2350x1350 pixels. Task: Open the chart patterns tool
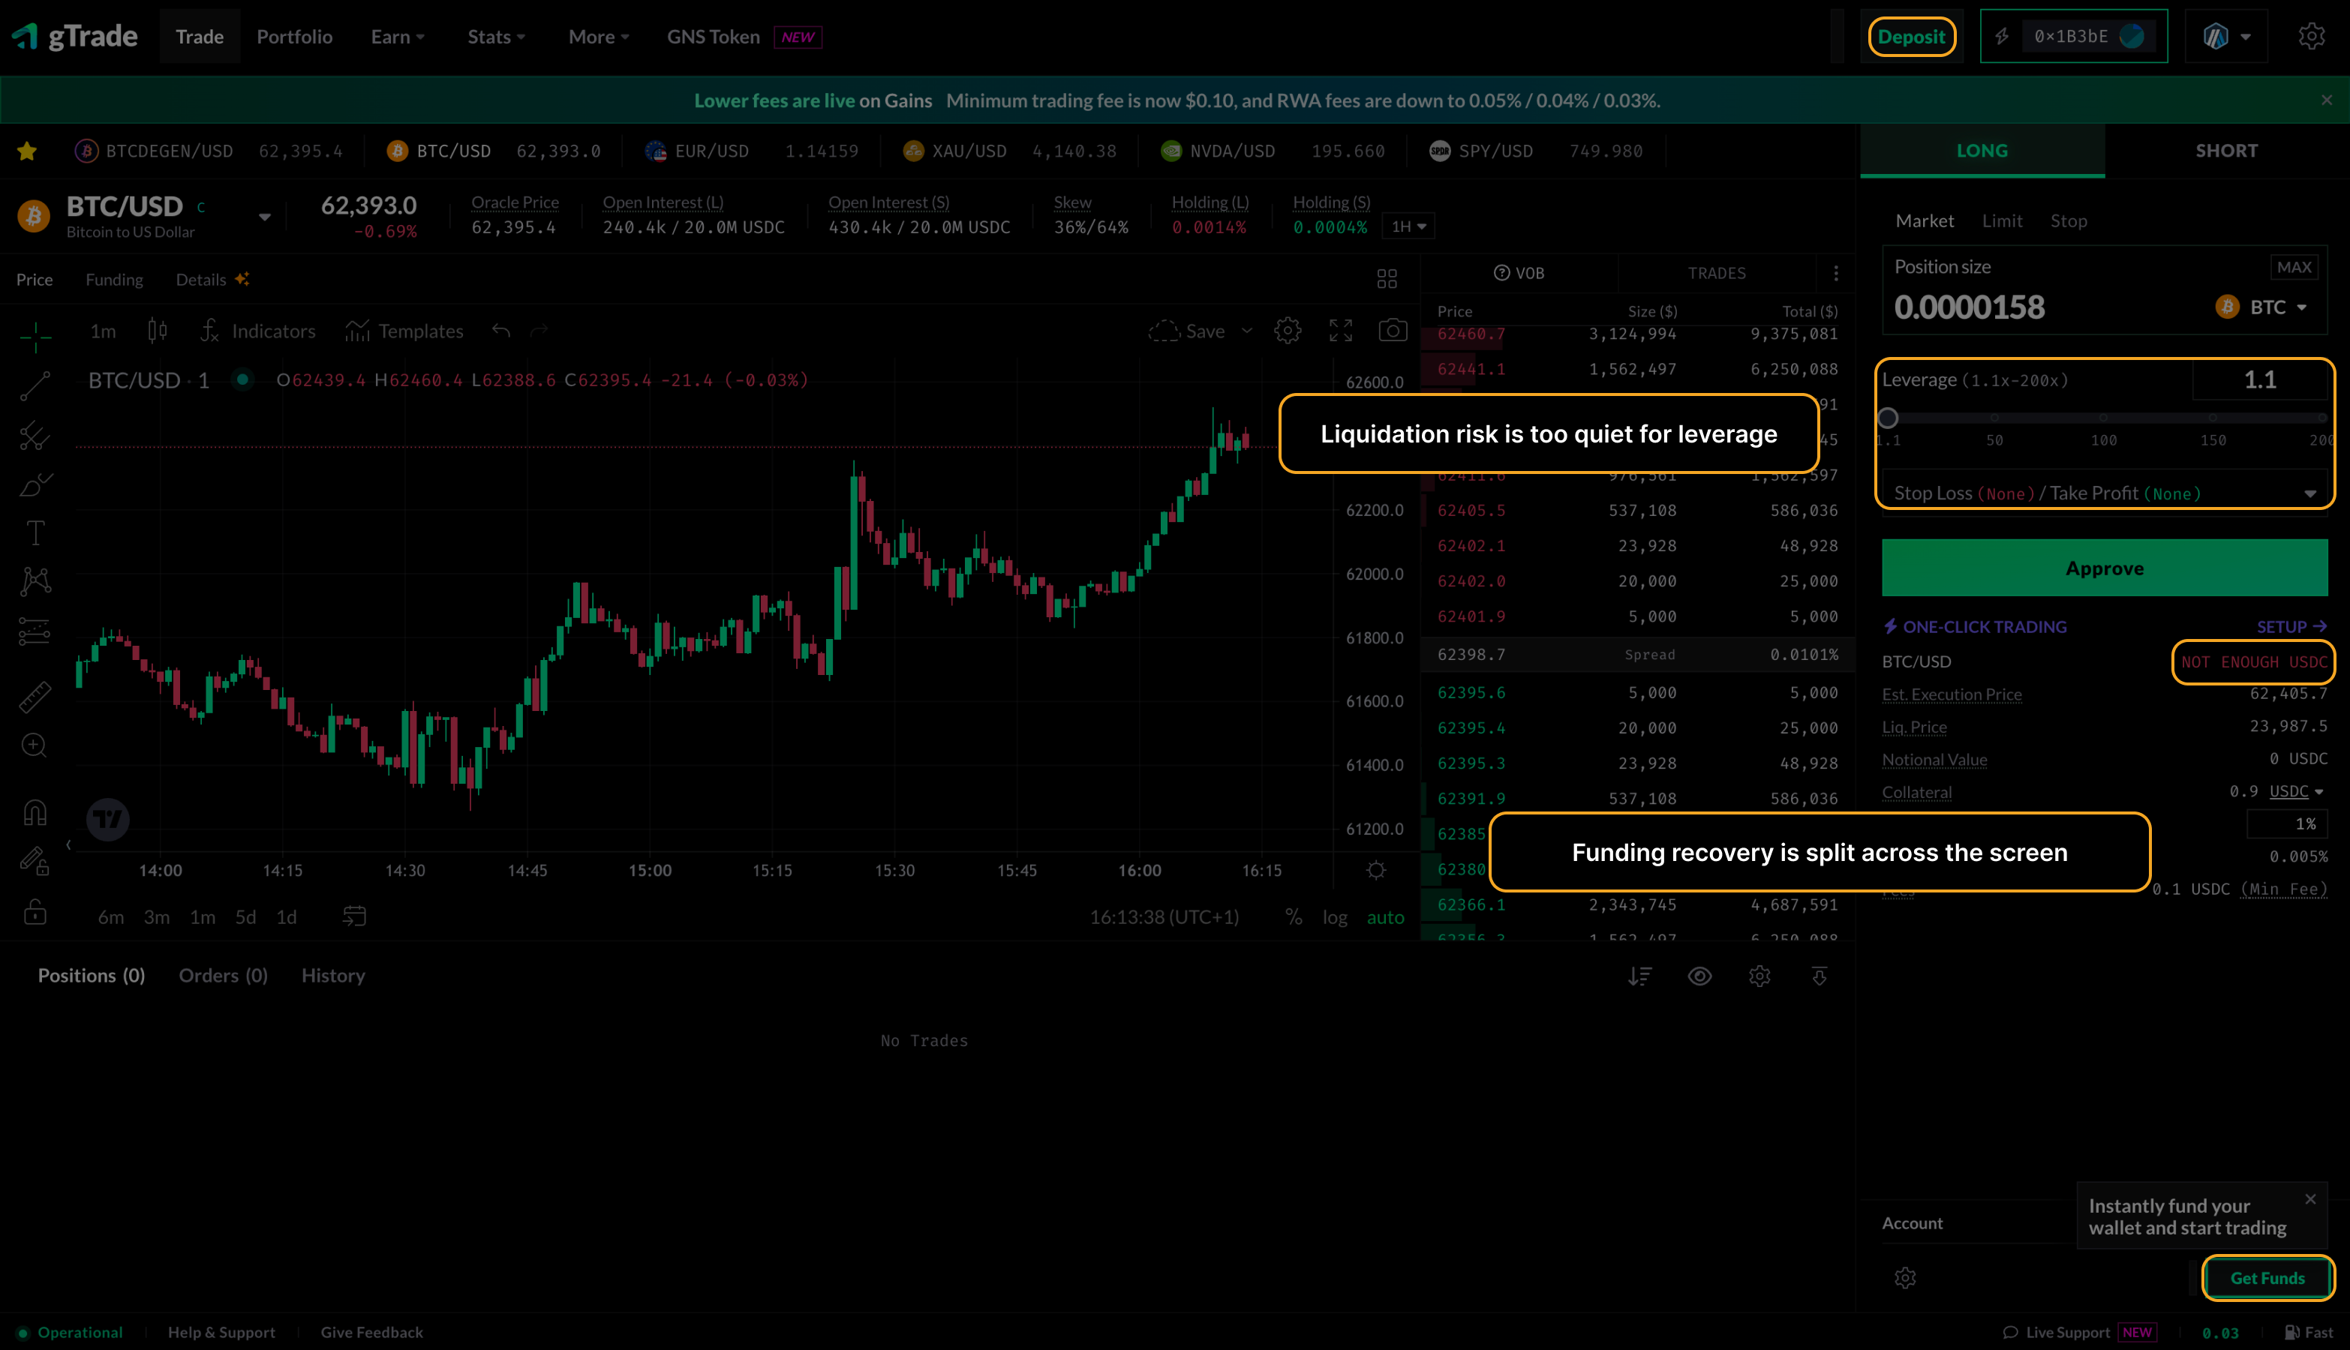[35, 581]
